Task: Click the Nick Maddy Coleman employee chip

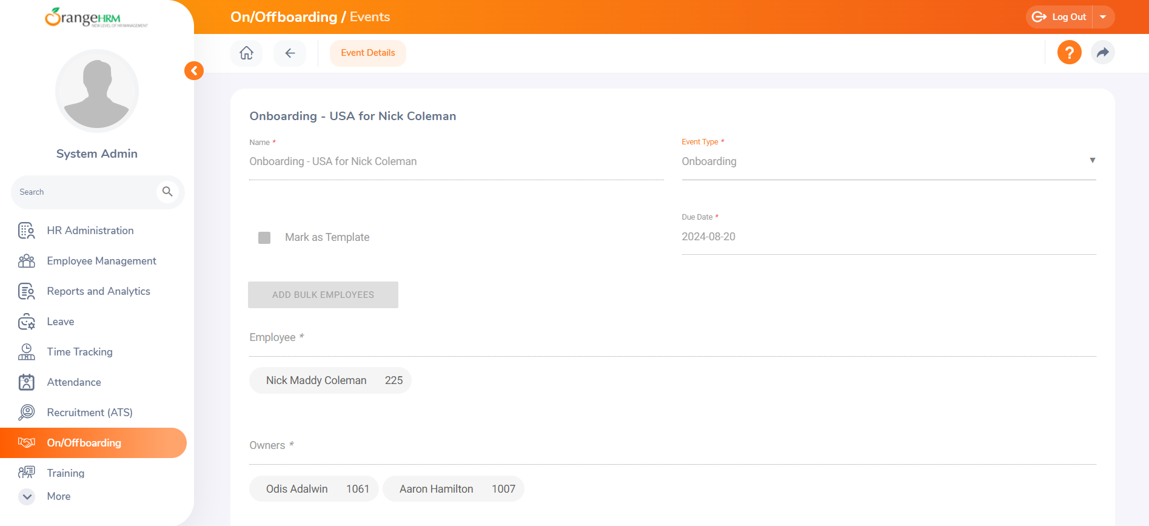Action: (330, 380)
